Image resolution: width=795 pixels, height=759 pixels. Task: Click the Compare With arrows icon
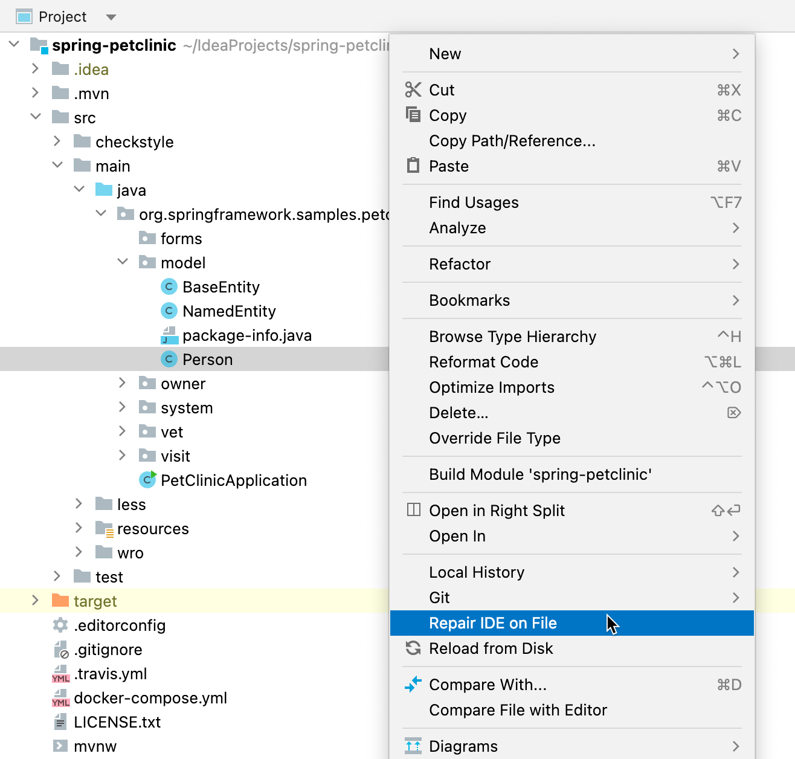tap(413, 684)
